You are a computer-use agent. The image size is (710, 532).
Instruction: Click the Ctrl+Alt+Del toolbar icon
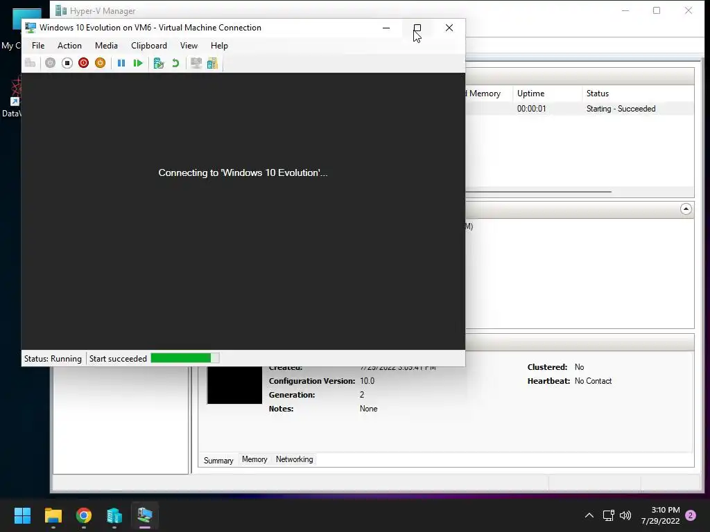(x=31, y=63)
